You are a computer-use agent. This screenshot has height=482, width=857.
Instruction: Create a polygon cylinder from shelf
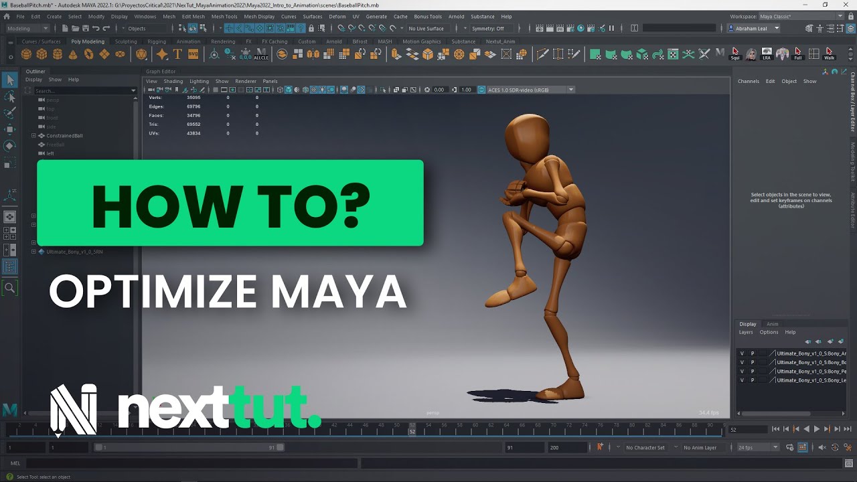(58, 54)
